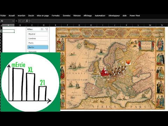Click the cancel (X) formula icon
Screen dimensions: 168x126
click(x=20, y=21)
